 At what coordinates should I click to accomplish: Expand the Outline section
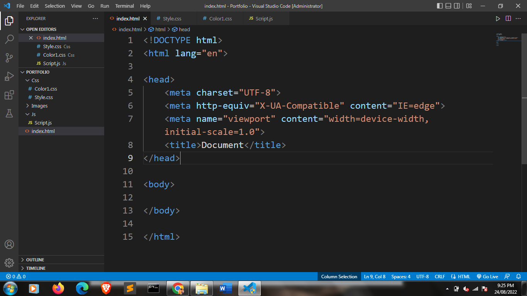pos(61,260)
